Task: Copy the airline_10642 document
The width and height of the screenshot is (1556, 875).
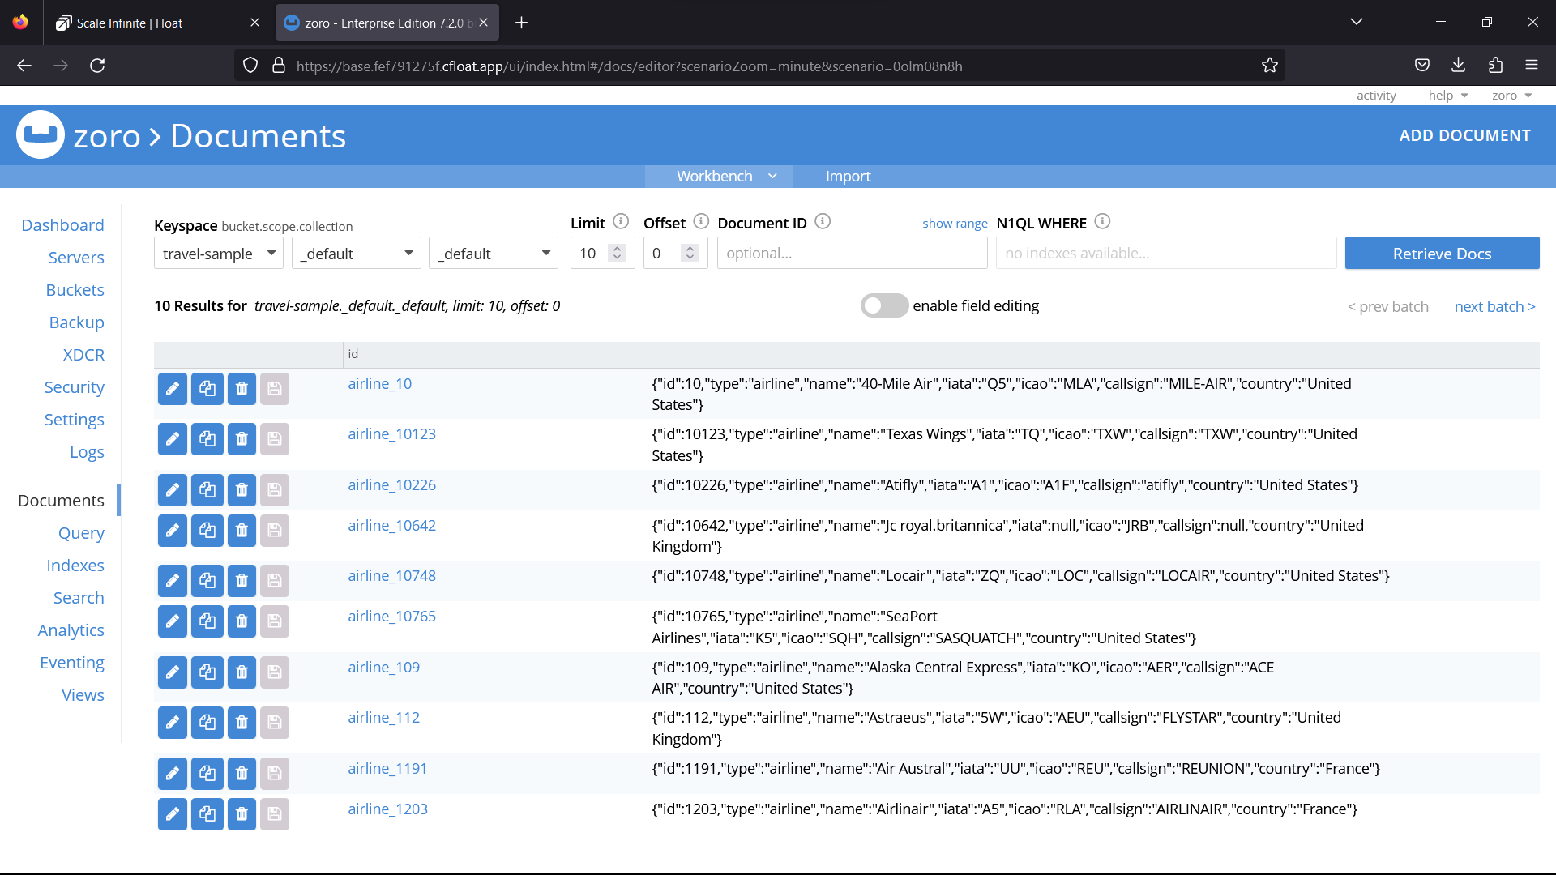Action: click(207, 531)
